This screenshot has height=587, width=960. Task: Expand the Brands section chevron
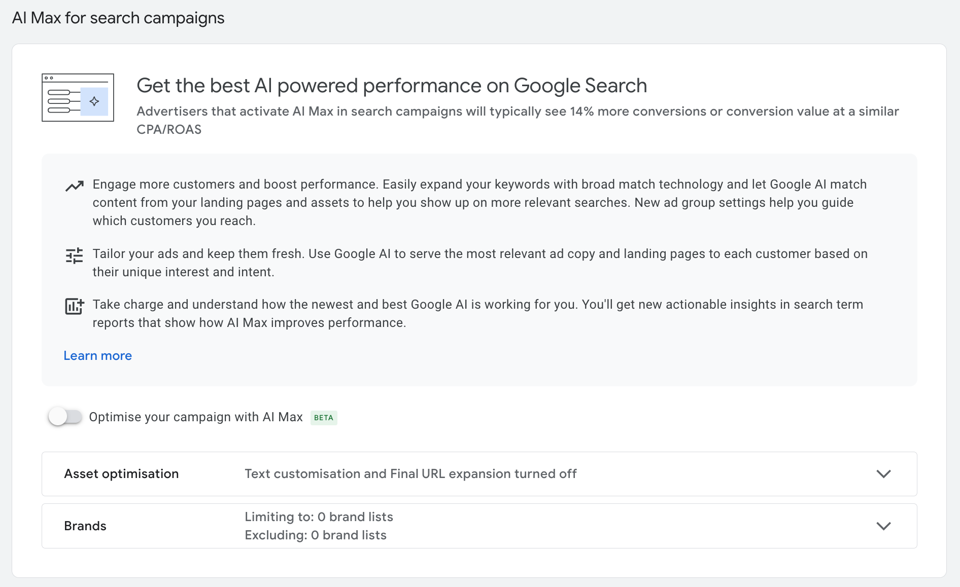pyautogui.click(x=883, y=526)
